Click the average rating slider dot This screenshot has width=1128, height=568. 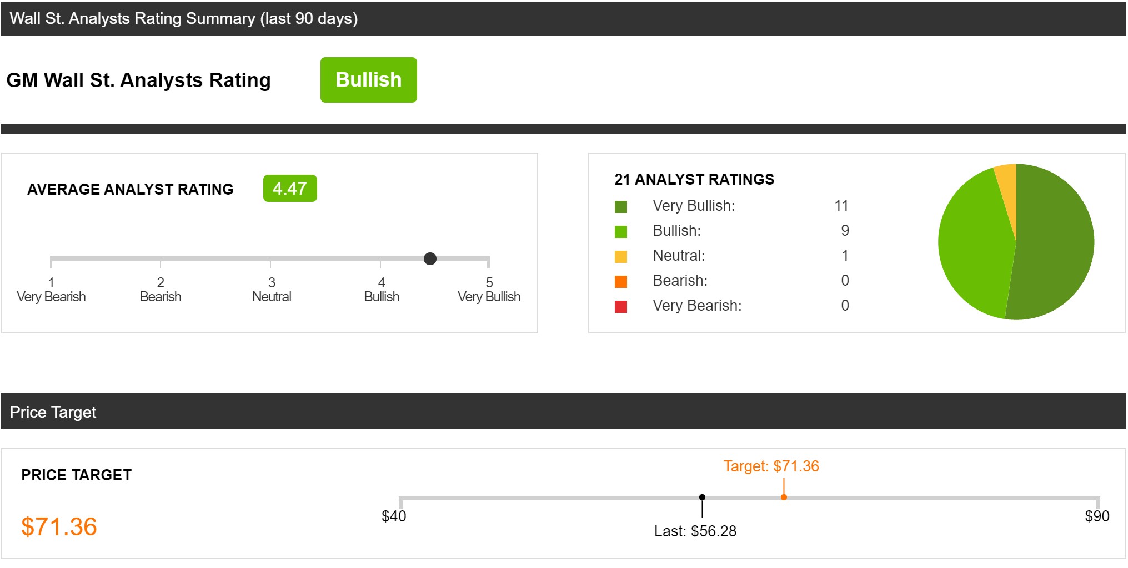[x=430, y=258]
